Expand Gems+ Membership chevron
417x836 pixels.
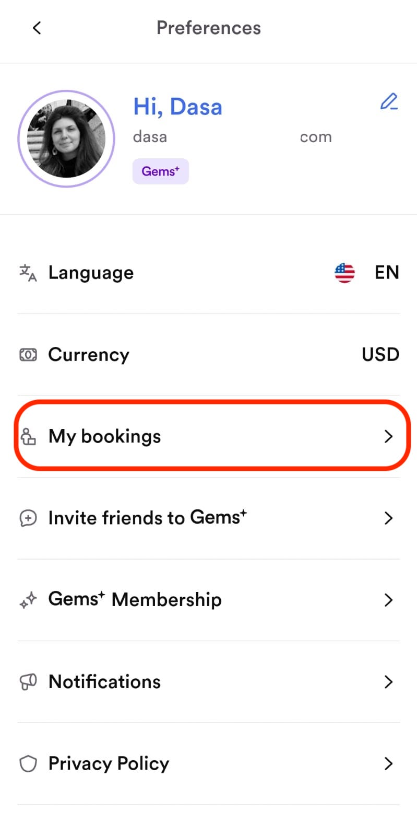[388, 600]
